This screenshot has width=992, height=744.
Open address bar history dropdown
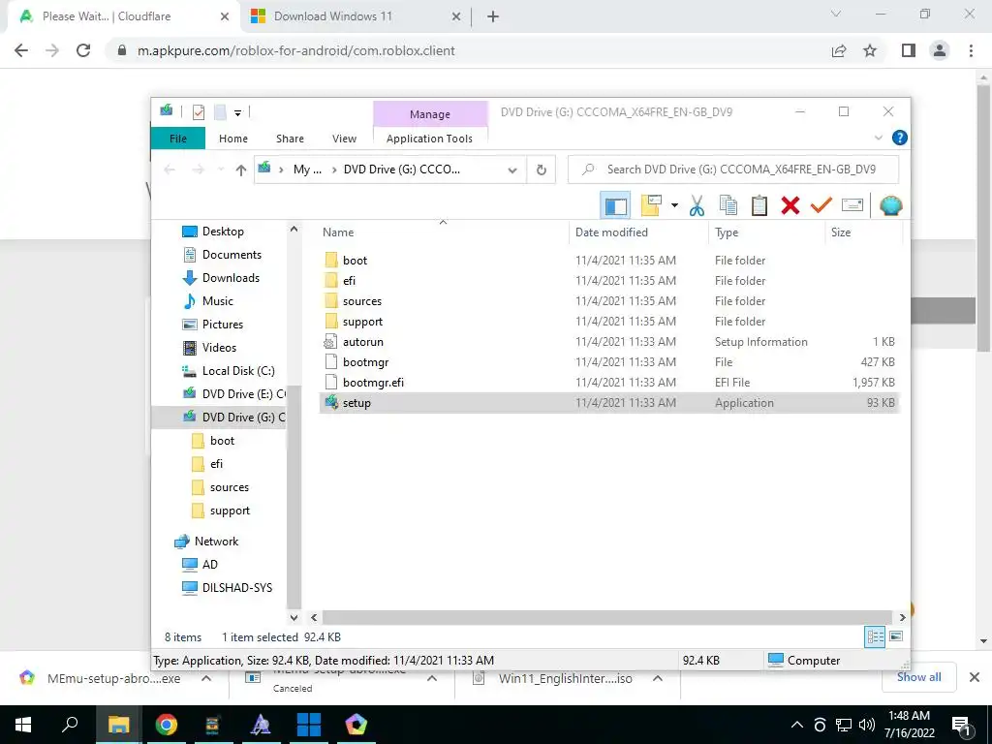[x=512, y=170]
